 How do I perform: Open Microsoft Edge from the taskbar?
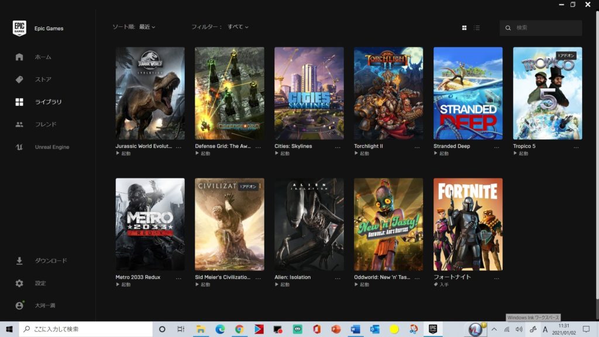point(220,329)
